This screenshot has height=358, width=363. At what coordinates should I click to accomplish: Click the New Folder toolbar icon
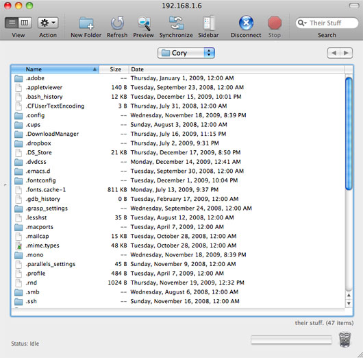point(86,23)
